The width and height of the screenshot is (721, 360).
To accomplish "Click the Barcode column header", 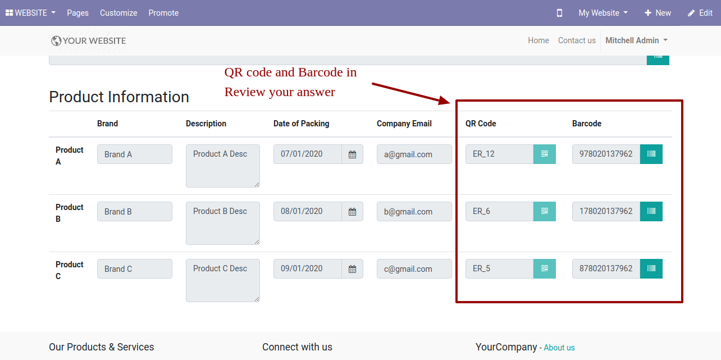I will [587, 124].
